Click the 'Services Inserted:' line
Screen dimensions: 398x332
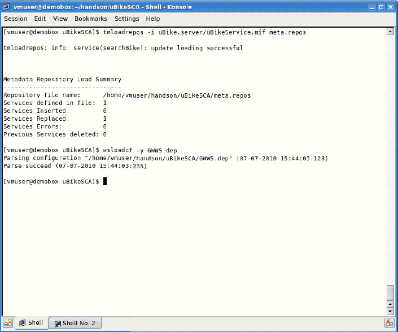55,111
